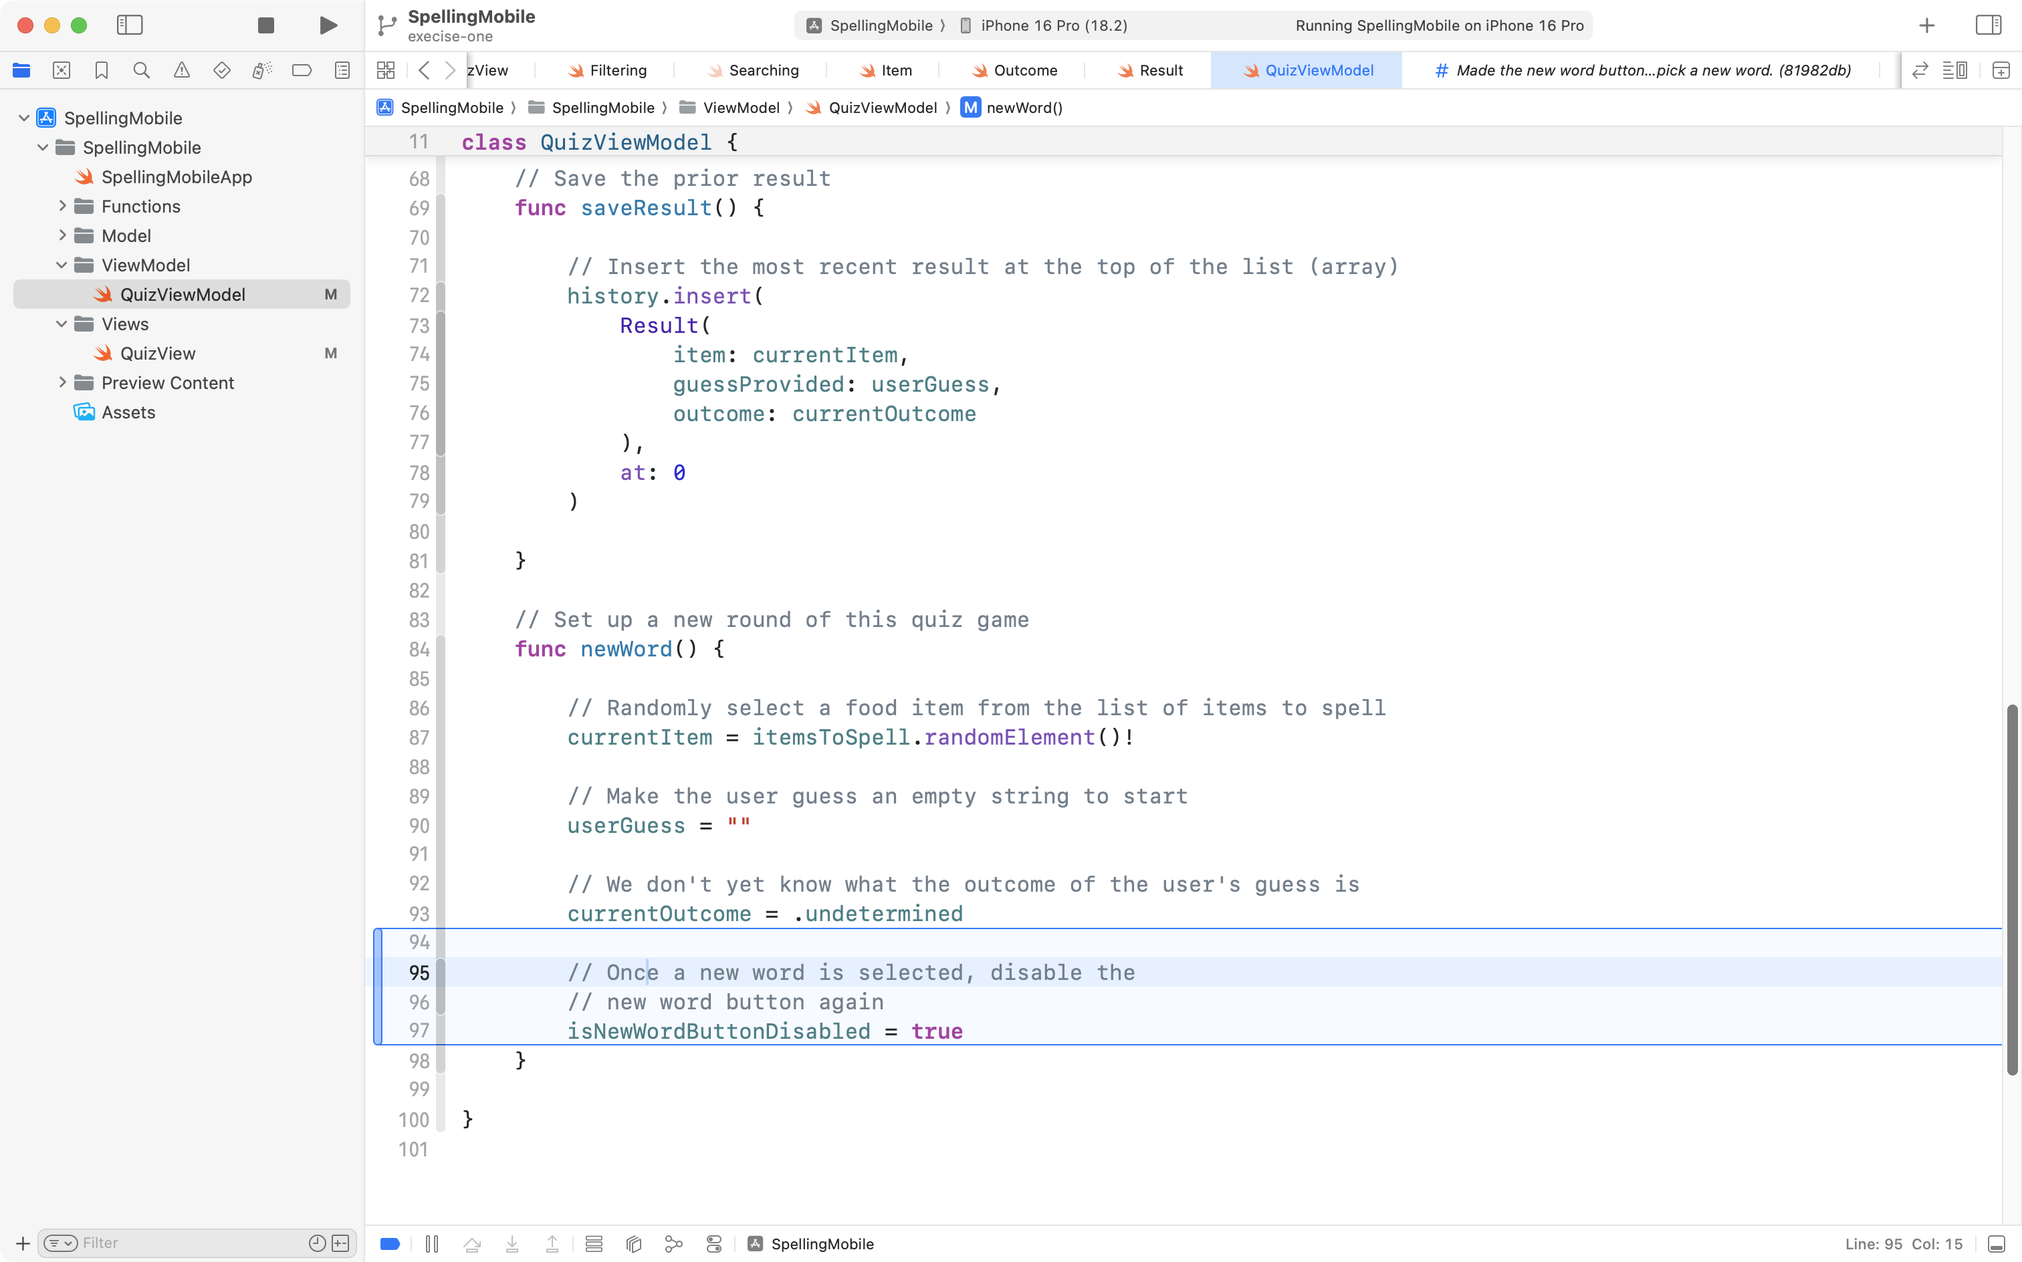2022x1262 pixels.
Task: Deactivate breakpoints with blue tag toggle
Action: tap(390, 1244)
